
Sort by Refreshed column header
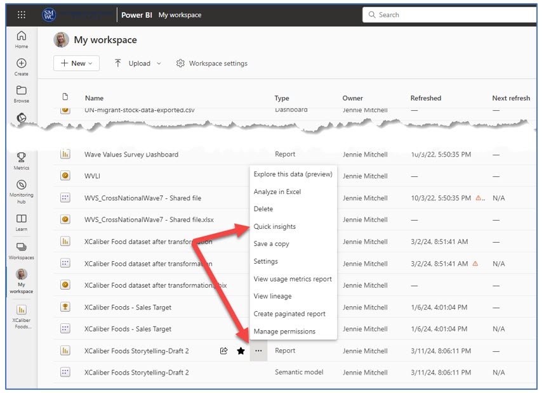426,98
